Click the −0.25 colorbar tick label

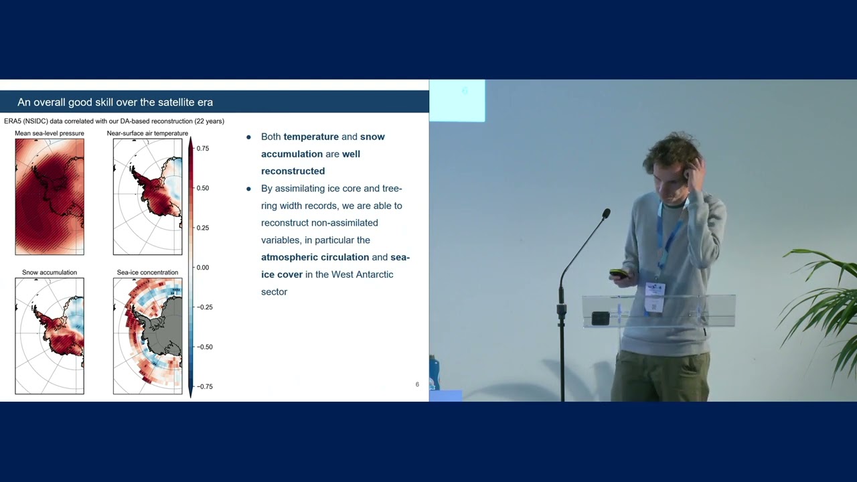204,307
